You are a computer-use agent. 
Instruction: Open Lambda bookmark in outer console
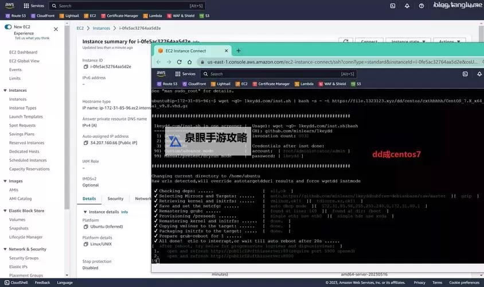pos(153,15)
